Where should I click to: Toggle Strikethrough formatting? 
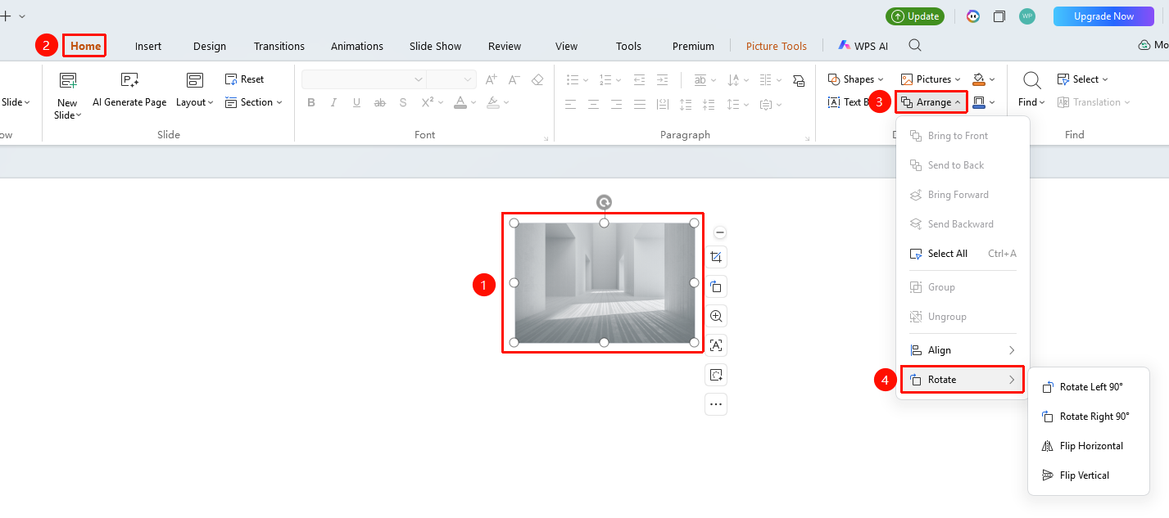point(379,102)
